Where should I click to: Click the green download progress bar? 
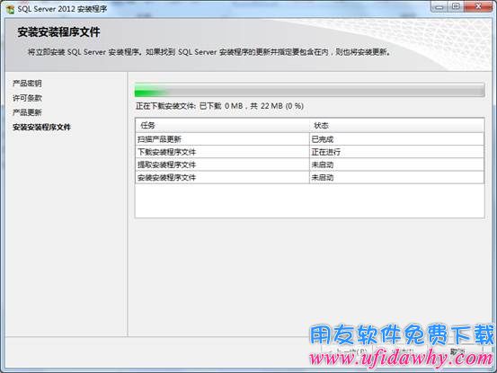point(310,90)
